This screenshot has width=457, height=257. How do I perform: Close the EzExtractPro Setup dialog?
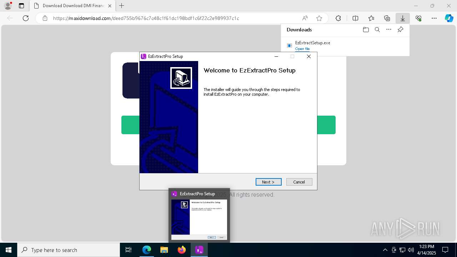[x=309, y=56]
